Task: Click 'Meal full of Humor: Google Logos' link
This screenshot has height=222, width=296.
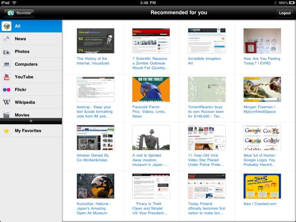Action: click(x=260, y=160)
